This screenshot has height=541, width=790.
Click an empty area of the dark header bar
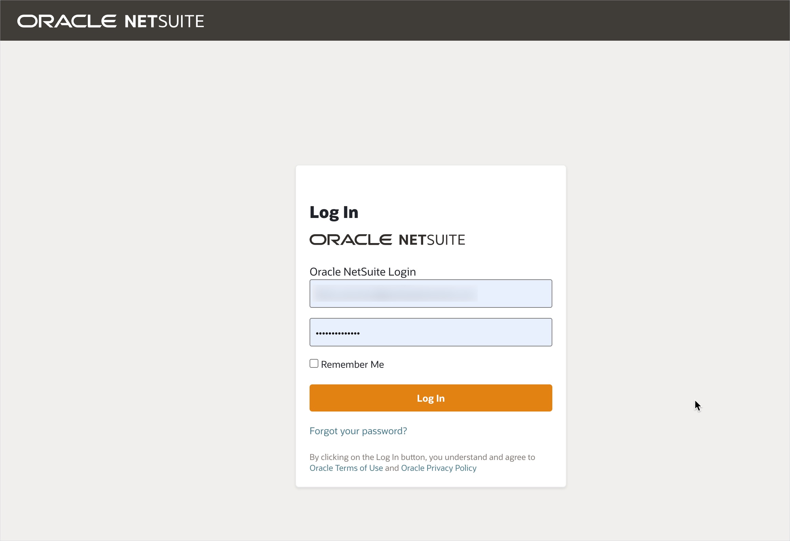click(476, 20)
